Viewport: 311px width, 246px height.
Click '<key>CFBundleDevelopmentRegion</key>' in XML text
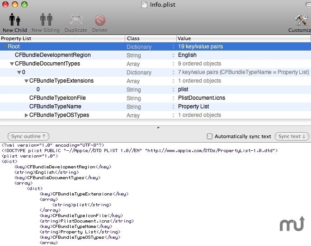63,167
